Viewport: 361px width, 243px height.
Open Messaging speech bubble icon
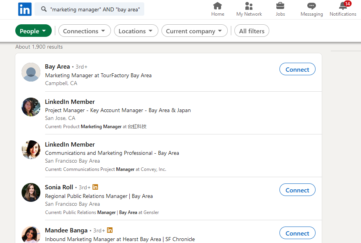(x=312, y=6)
